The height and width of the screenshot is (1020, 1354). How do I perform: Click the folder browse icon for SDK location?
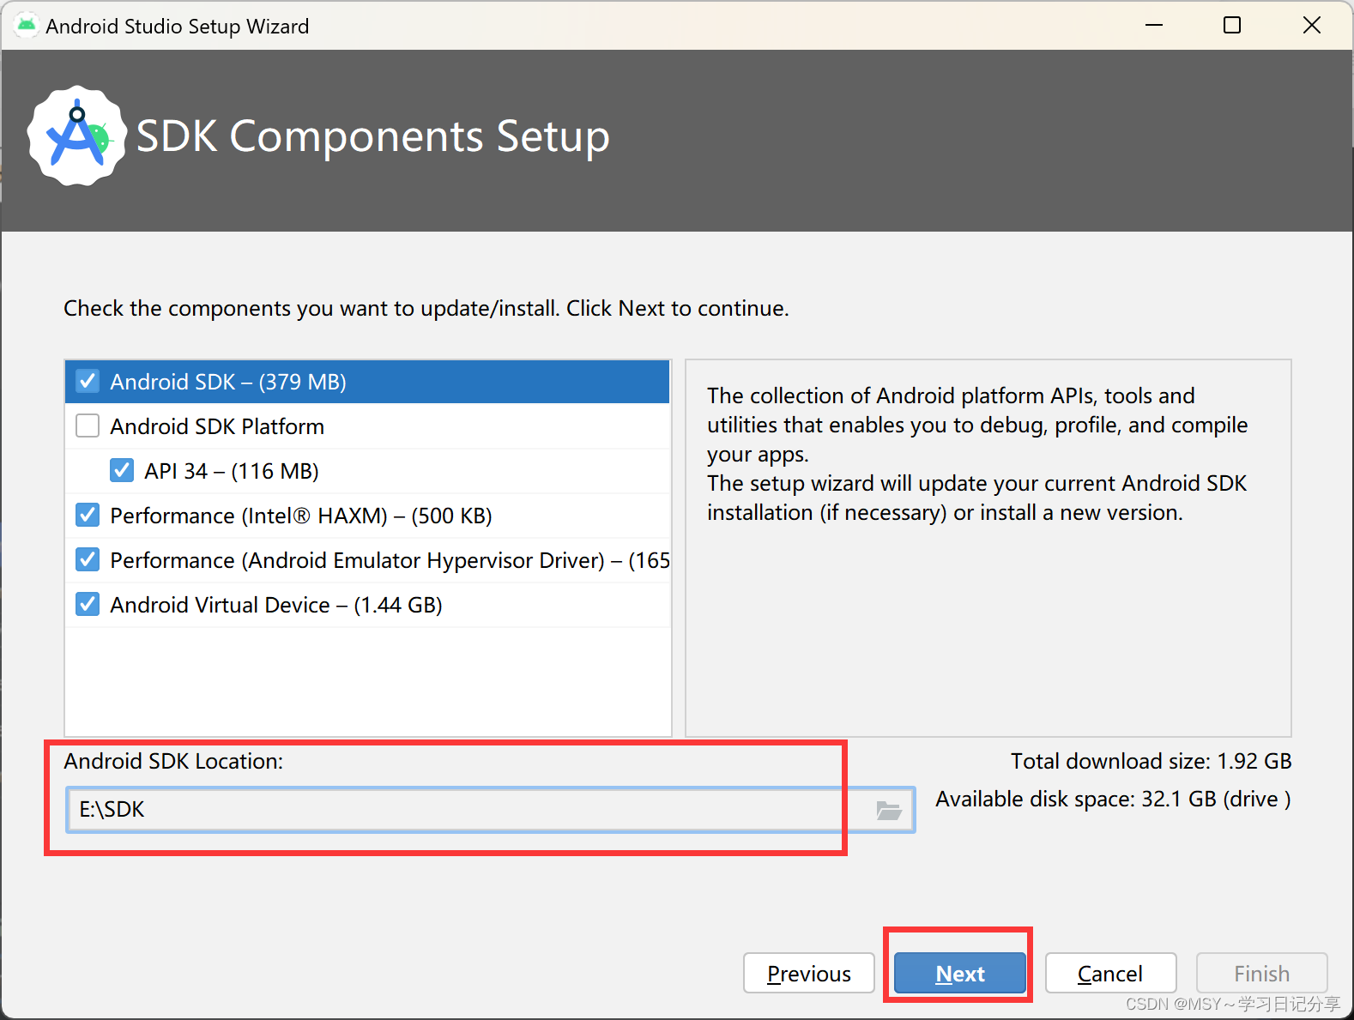(888, 810)
